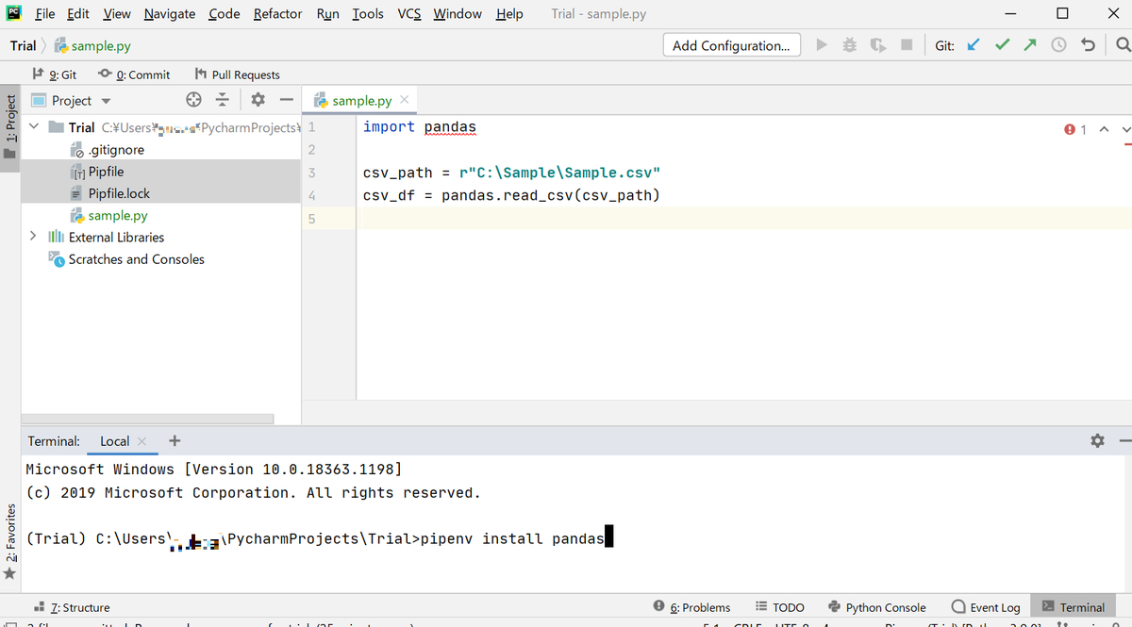Click the Debug bug icon
1132x627 pixels.
point(849,45)
